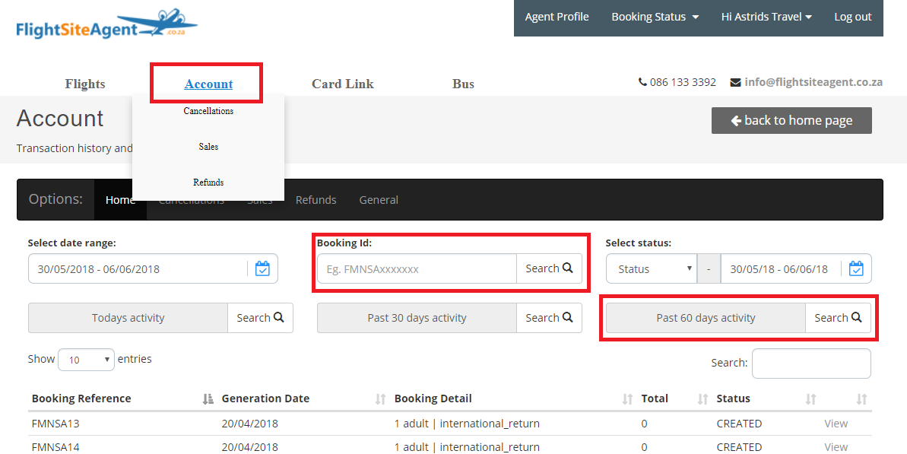Image resolution: width=907 pixels, height=454 pixels.
Task: Click the envelope icon beside email address
Action: click(735, 83)
